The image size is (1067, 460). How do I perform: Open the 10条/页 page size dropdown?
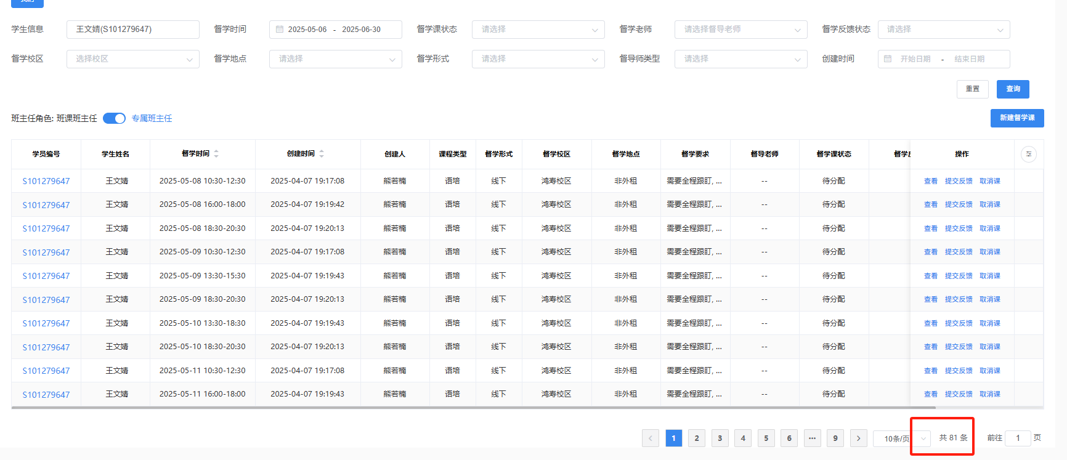tap(901, 438)
